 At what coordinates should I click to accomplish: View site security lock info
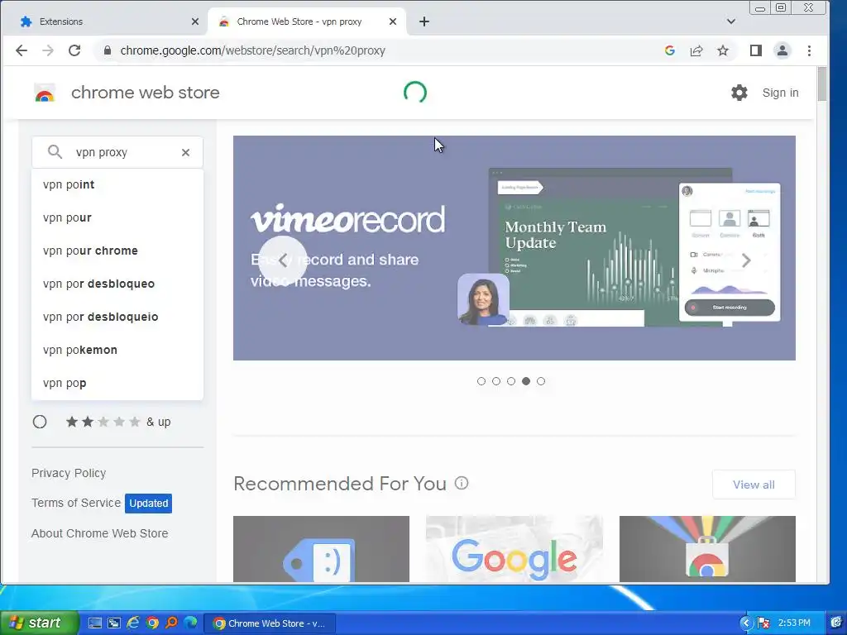coord(108,50)
